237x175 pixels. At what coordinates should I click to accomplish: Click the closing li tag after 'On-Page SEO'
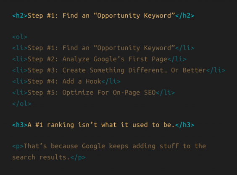(166, 93)
